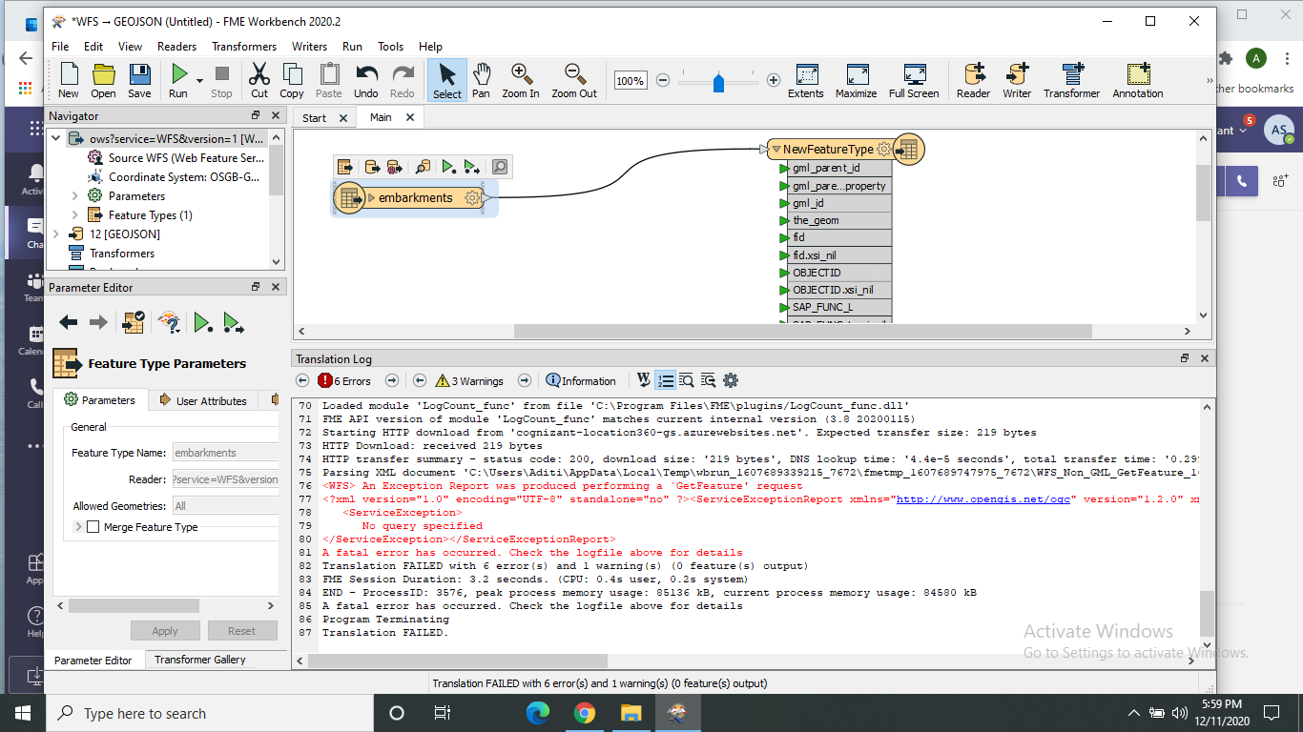Open Google Chrome from the taskbar
This screenshot has height=732, width=1303.
click(585, 713)
